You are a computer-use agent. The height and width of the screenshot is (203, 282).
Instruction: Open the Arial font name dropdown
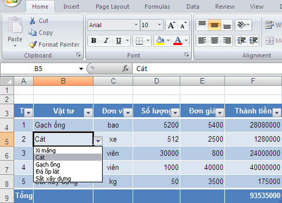[136, 25]
